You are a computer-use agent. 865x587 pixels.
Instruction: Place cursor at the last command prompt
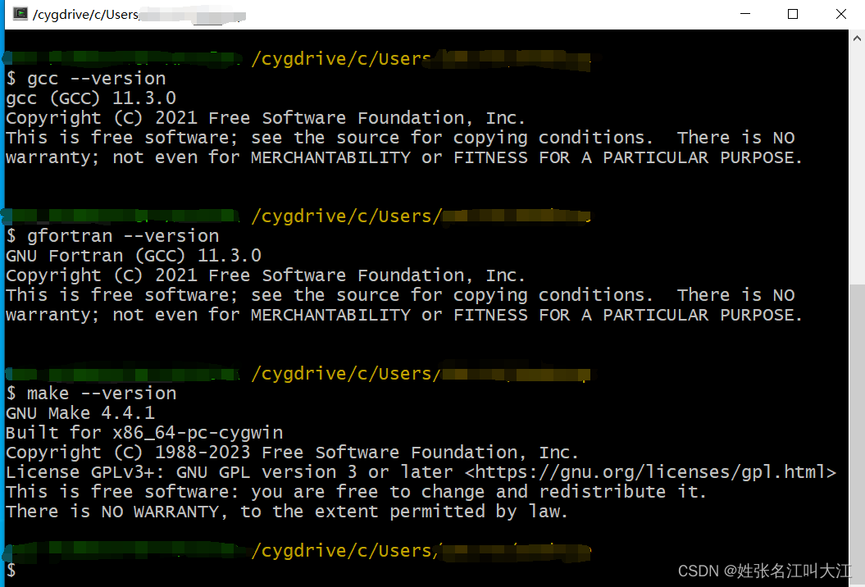25,570
